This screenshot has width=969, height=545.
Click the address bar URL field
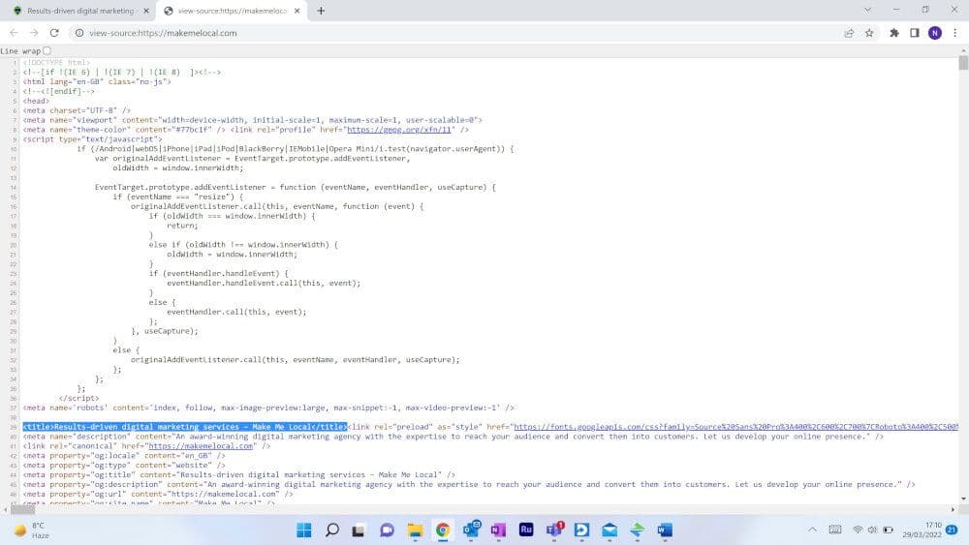tap(388, 32)
